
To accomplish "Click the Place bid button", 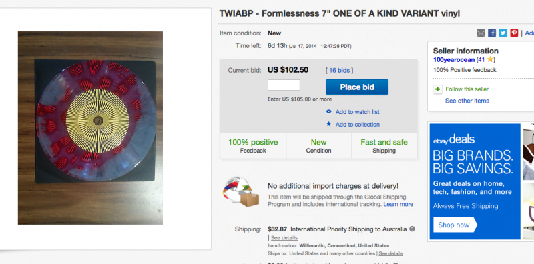I will [357, 87].
